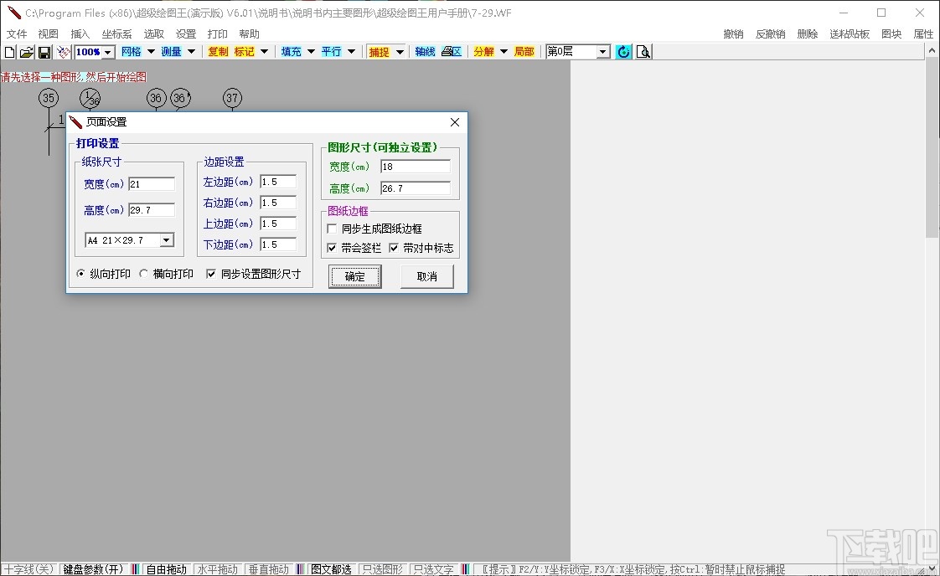Viewport: 940px width, 576px height.
Task: Toggle the 带对中标志 checkbox
Action: click(x=393, y=248)
